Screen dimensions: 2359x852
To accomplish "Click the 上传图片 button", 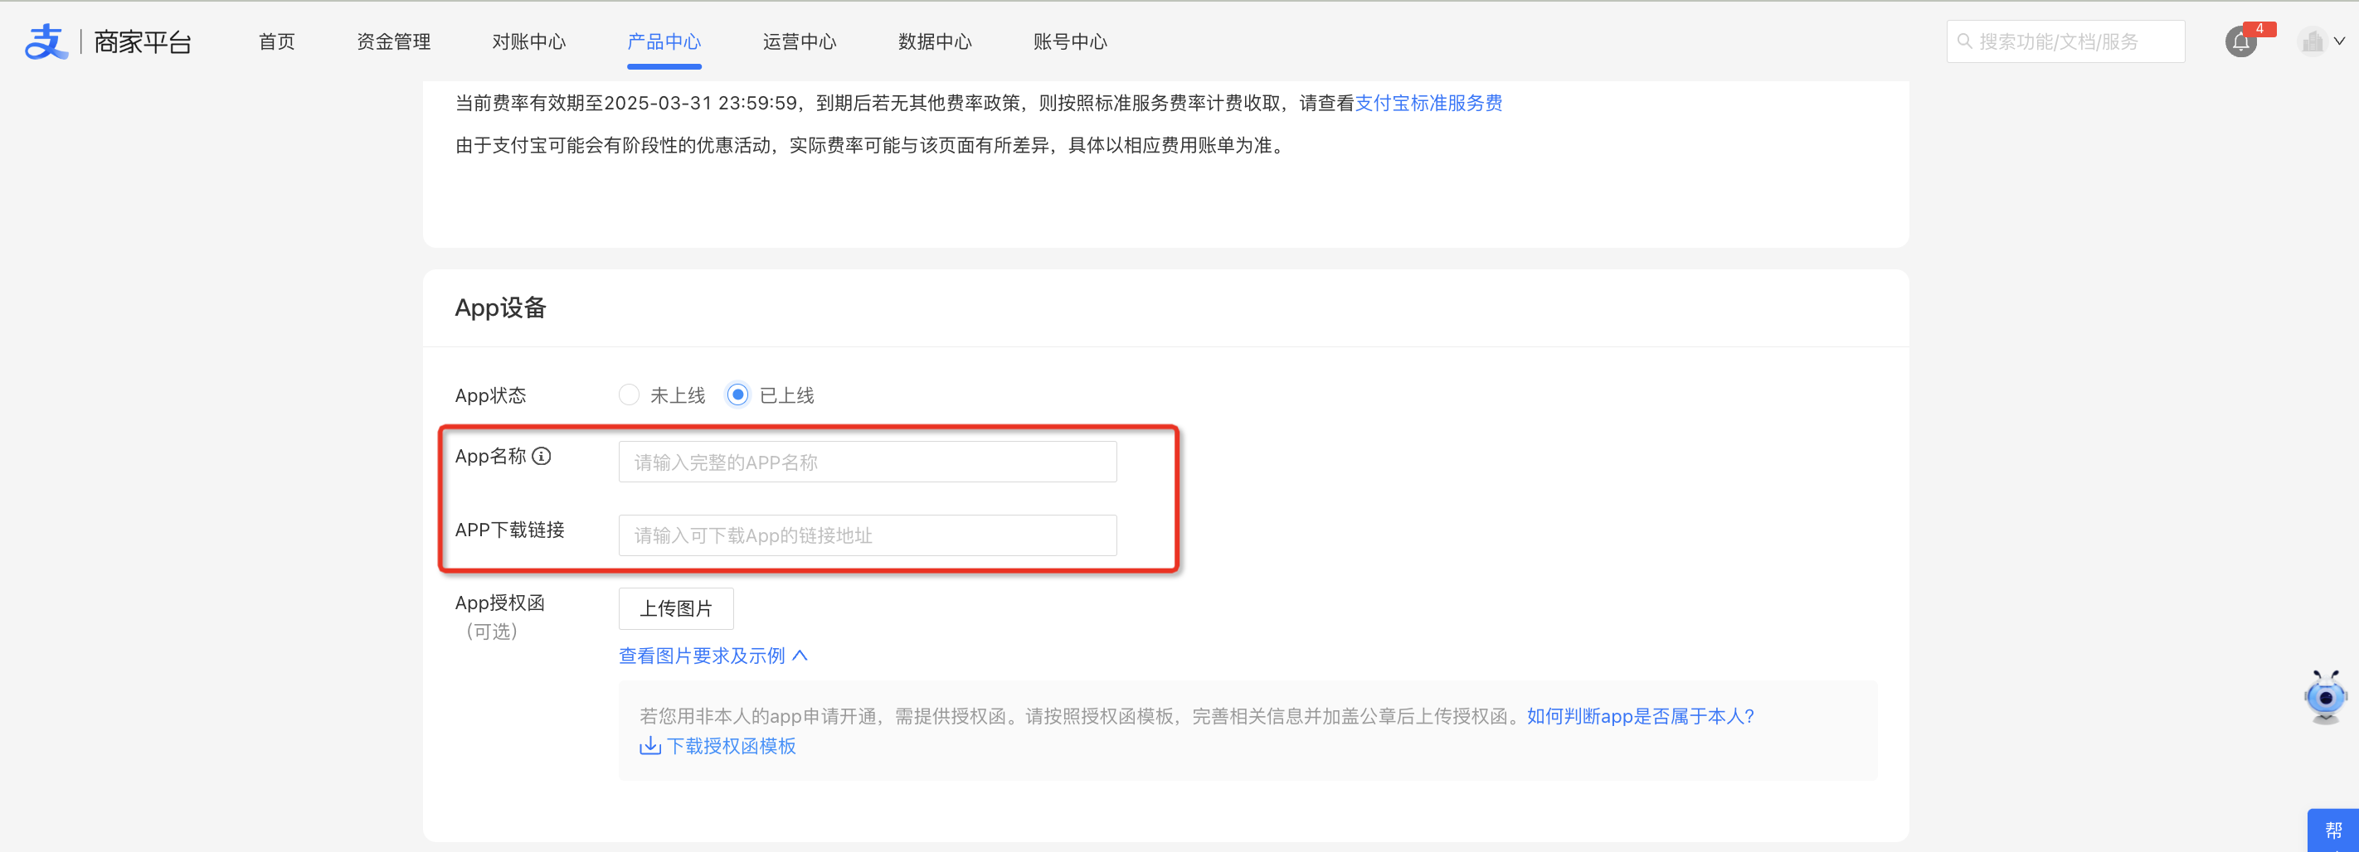I will (x=676, y=608).
